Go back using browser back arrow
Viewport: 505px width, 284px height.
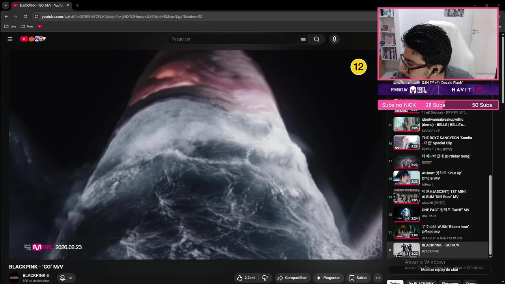[6, 17]
